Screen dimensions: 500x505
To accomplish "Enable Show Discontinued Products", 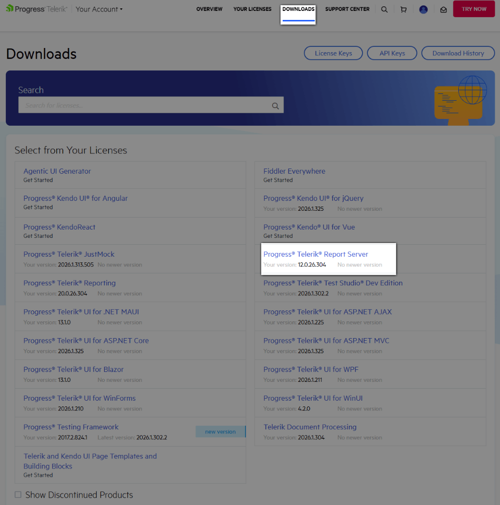I will pos(17,494).
